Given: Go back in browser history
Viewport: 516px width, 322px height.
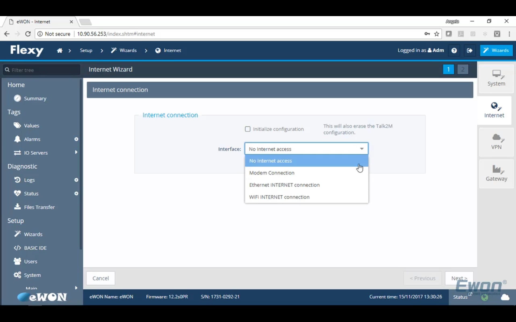Looking at the screenshot, I should 7,34.
